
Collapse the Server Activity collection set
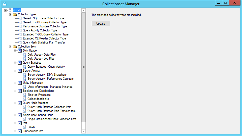15,71
